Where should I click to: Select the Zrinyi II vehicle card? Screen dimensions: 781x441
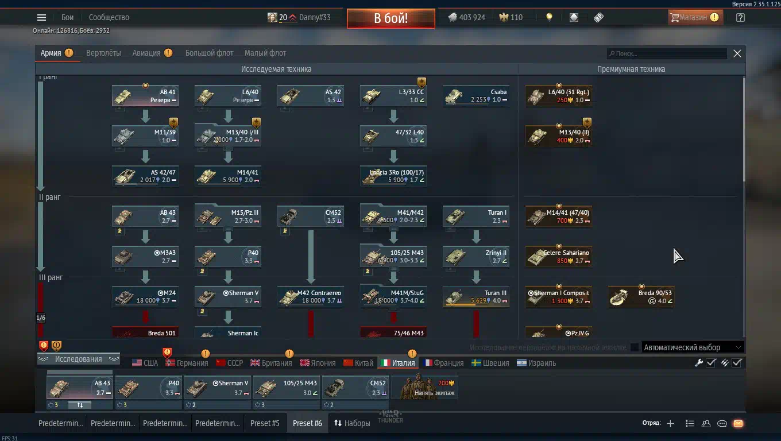pyautogui.click(x=476, y=257)
